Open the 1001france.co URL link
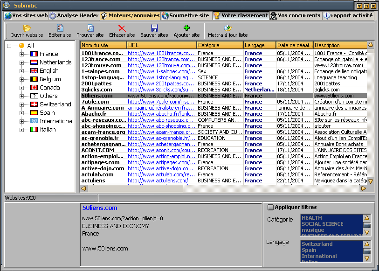The image size is (379, 271). (161, 53)
